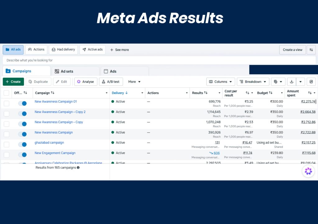Switch to the Ad sets tab
The height and width of the screenshot is (224, 318).
pos(75,71)
